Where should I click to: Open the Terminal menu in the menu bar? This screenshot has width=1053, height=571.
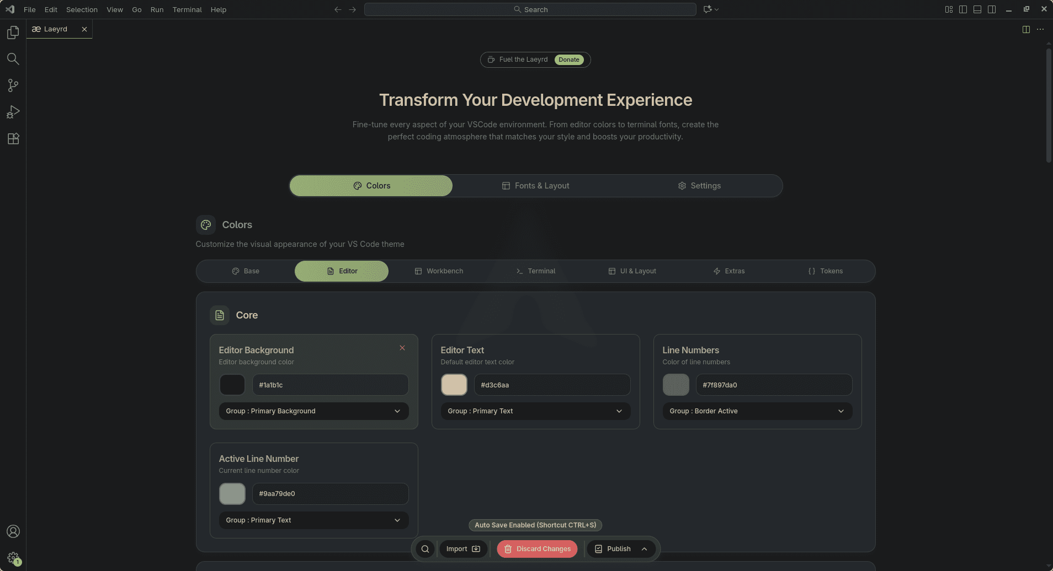coord(187,9)
